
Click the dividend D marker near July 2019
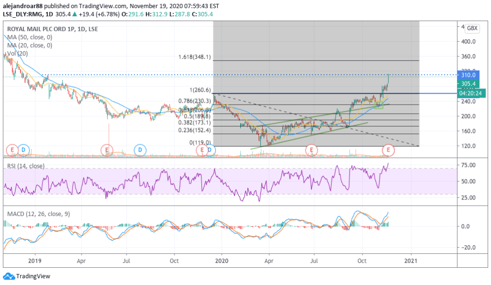pos(140,150)
